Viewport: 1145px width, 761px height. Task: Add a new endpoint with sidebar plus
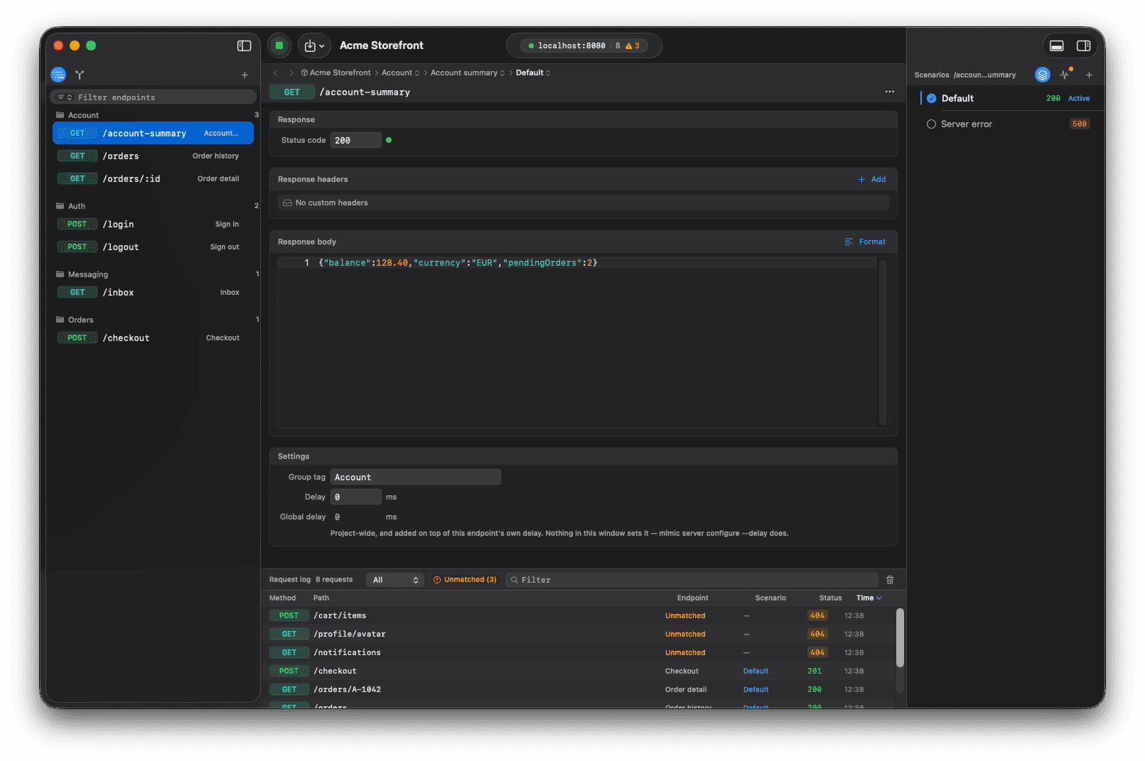point(244,75)
